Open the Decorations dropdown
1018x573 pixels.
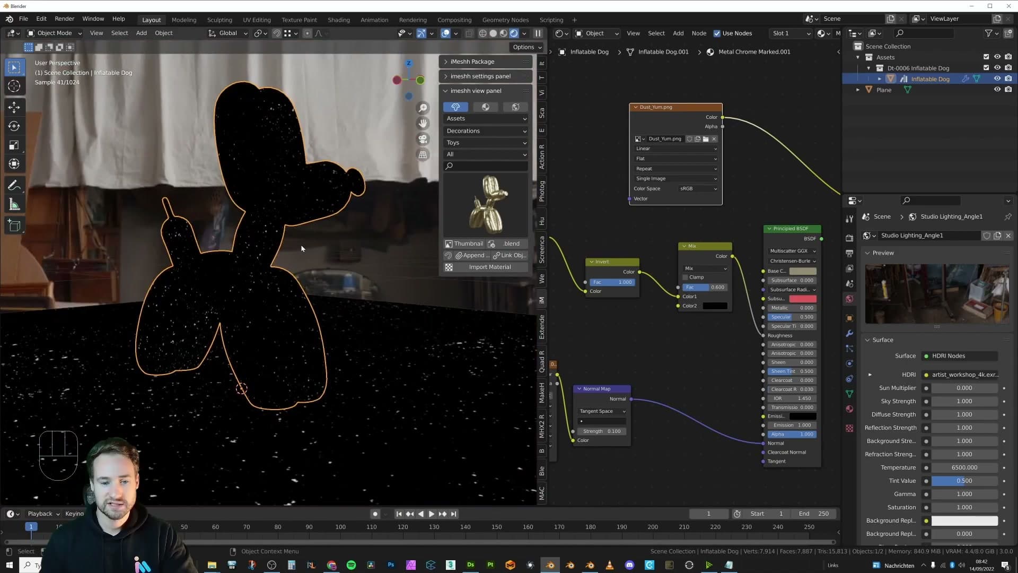coord(486,131)
